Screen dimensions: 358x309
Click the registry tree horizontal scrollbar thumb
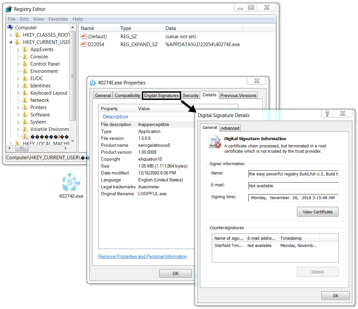(22, 148)
